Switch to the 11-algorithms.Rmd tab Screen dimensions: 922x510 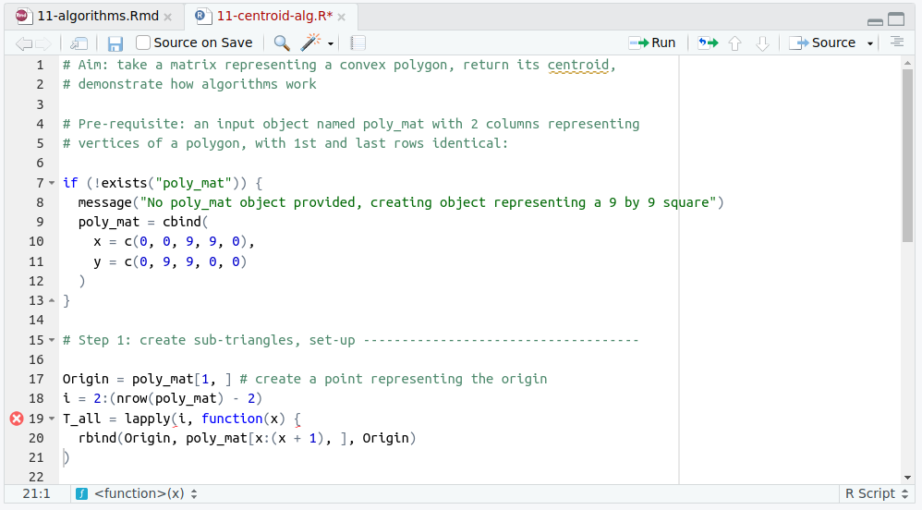[98, 16]
